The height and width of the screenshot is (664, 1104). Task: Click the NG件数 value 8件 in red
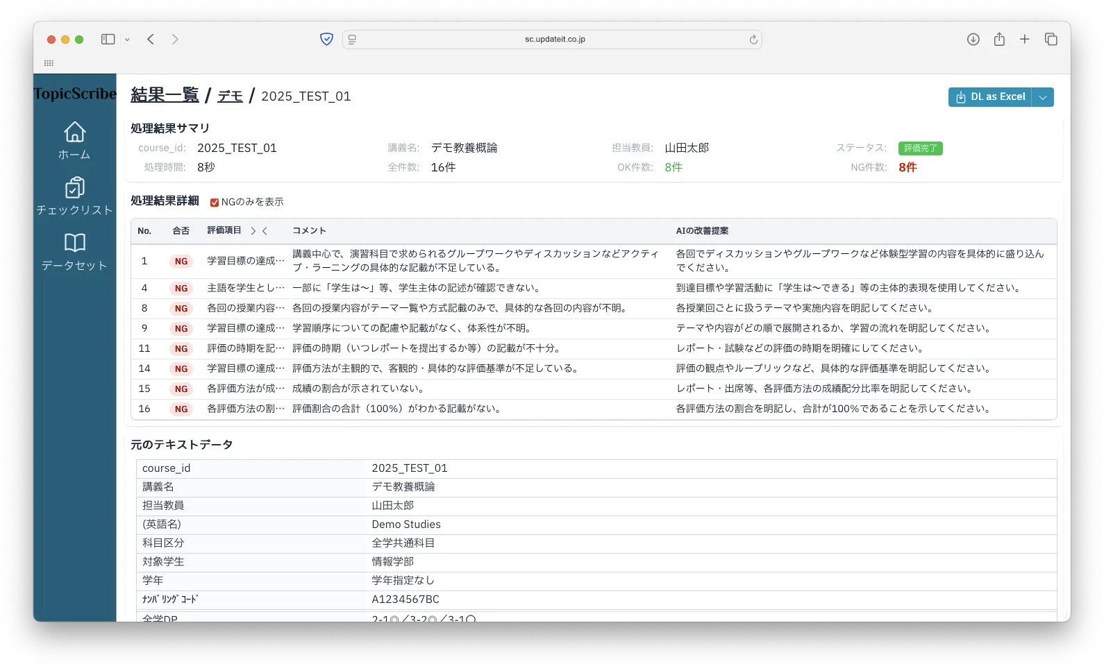click(908, 167)
